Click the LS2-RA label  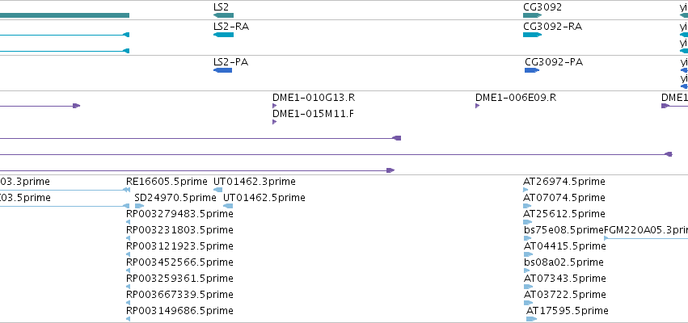230,27
